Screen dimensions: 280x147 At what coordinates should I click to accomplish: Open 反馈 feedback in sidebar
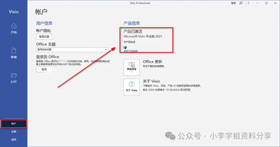(14, 132)
